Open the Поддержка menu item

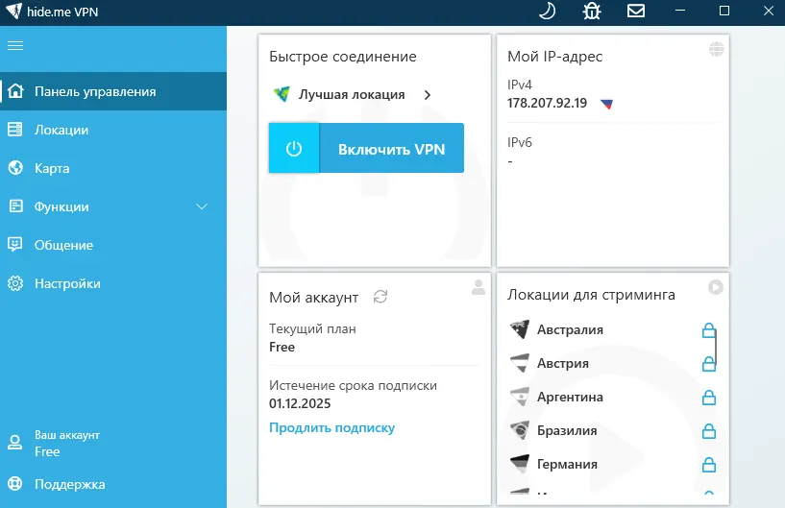pyautogui.click(x=113, y=484)
